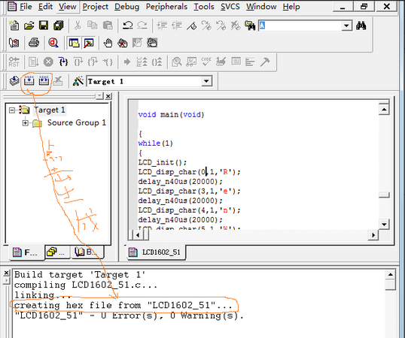
Task: Click the Rebuild all target files icon
Action: click(x=44, y=81)
